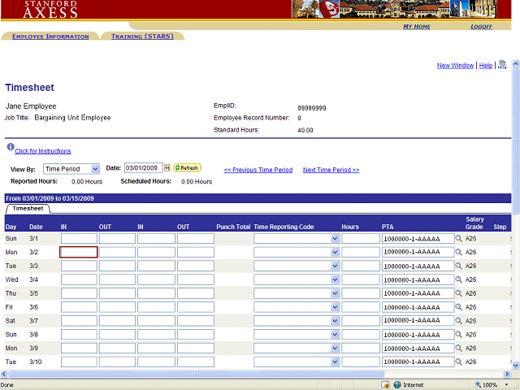Click the browser zoom level 100% control

(x=489, y=384)
